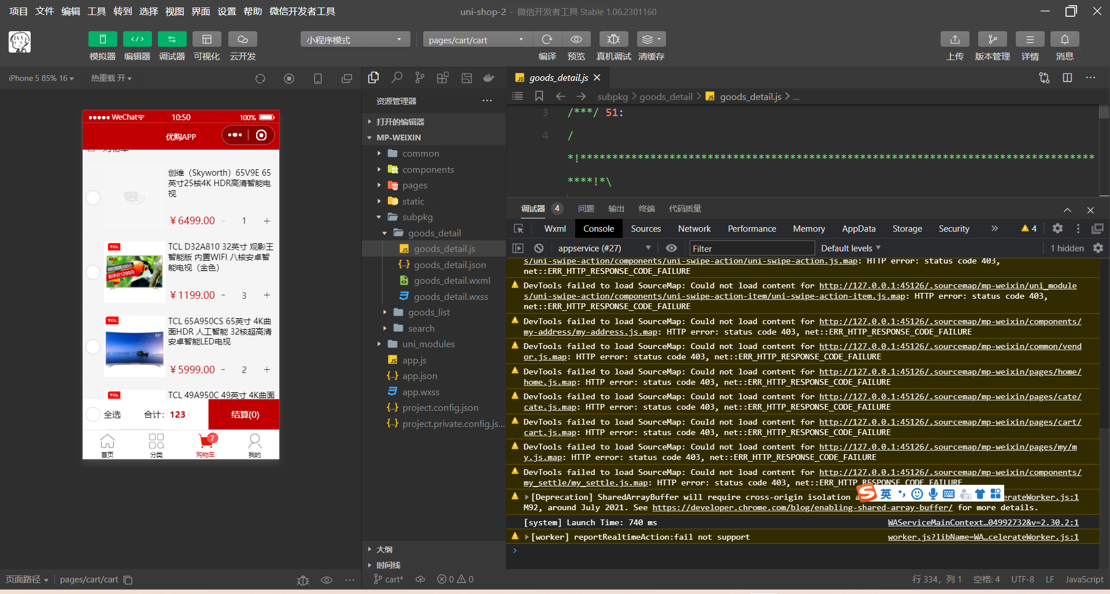The height and width of the screenshot is (594, 1110).
Task: Open the iPhone 5 85% device dropdown
Action: pos(41,78)
